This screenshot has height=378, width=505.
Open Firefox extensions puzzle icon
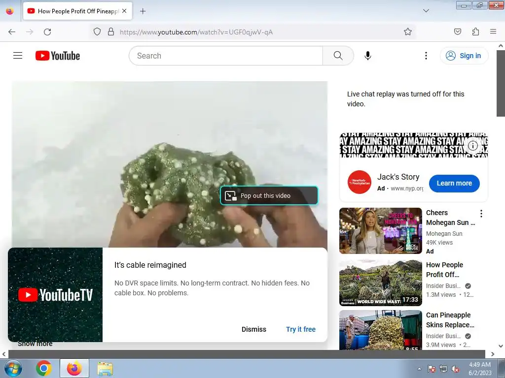point(475,32)
